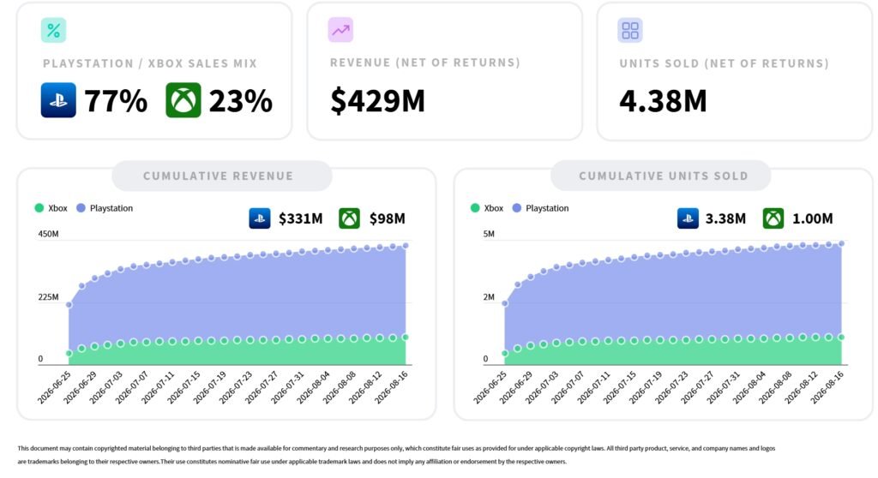This screenshot has width=878, height=478.
Task: Click the Revenue (Net of Returns) title
Action: click(425, 63)
